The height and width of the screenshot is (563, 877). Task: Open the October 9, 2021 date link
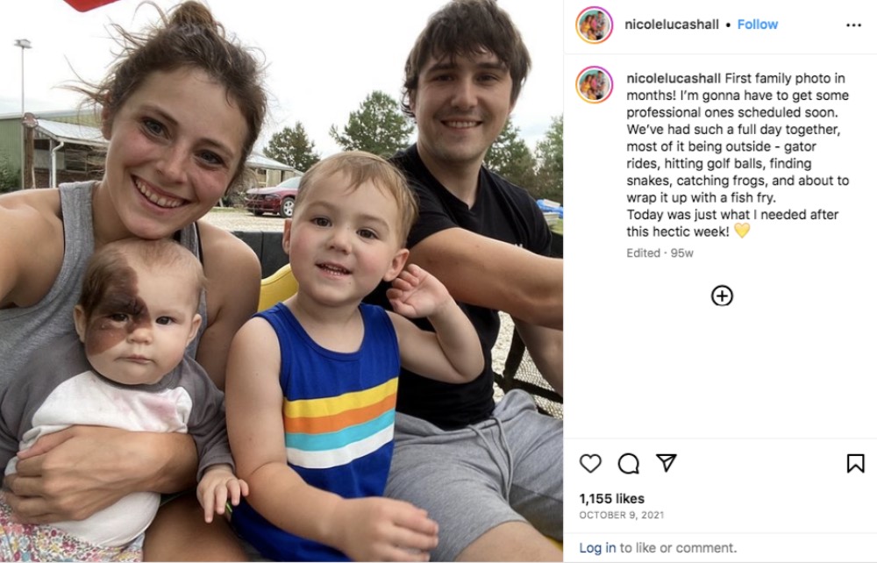coord(622,515)
